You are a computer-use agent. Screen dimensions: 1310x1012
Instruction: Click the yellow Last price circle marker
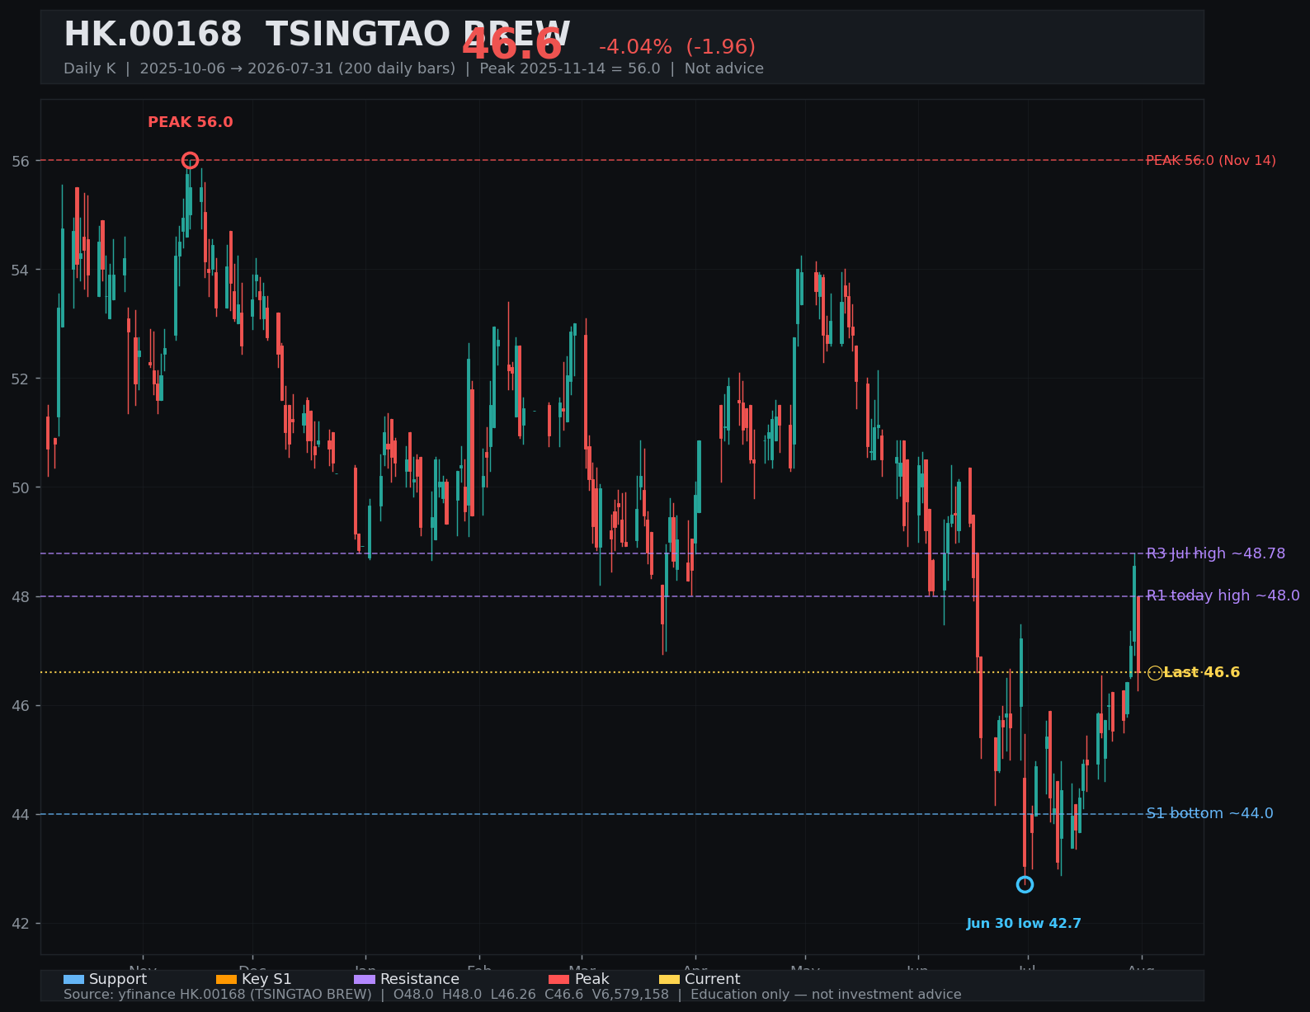(x=1155, y=673)
